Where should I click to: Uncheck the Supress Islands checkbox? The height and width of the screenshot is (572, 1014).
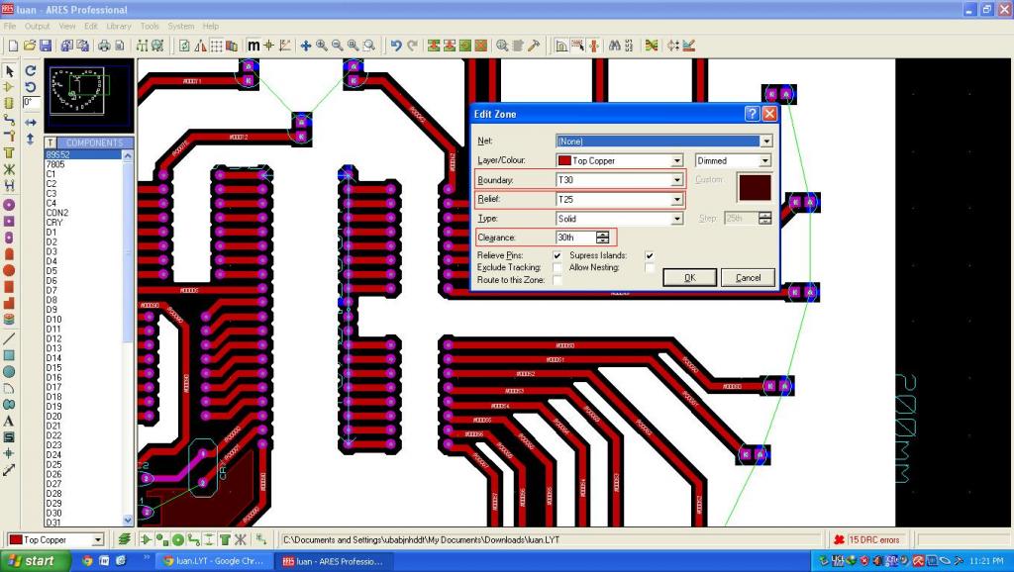click(650, 255)
